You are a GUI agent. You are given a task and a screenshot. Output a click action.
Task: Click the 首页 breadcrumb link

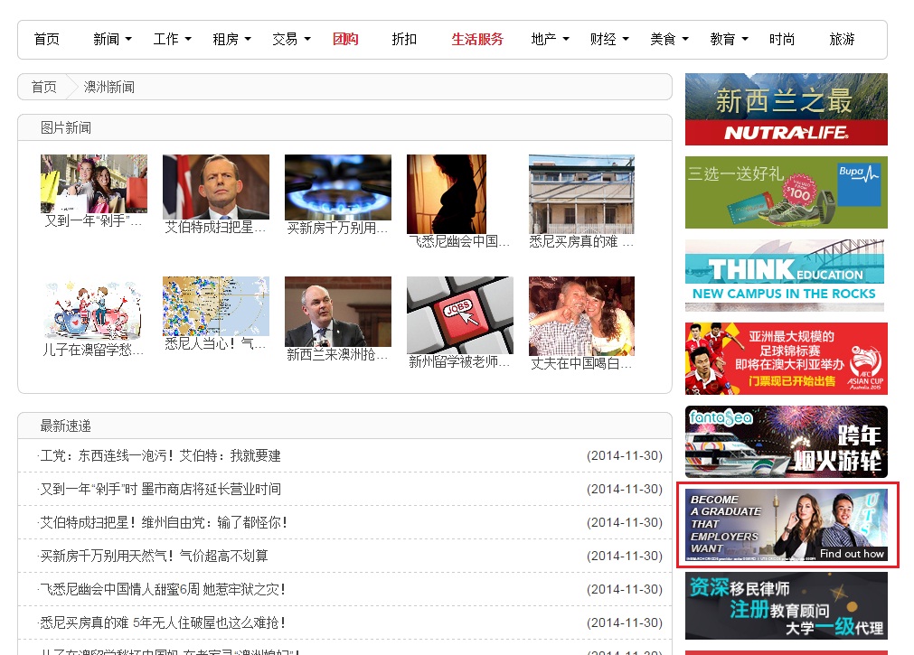(x=43, y=87)
